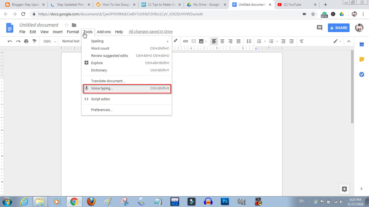Open the Normal text styles dropdown

click(x=71, y=41)
